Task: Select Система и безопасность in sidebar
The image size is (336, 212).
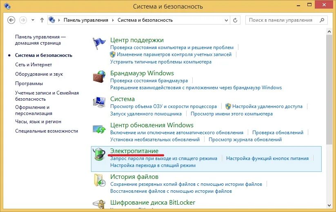Action: (x=44, y=55)
